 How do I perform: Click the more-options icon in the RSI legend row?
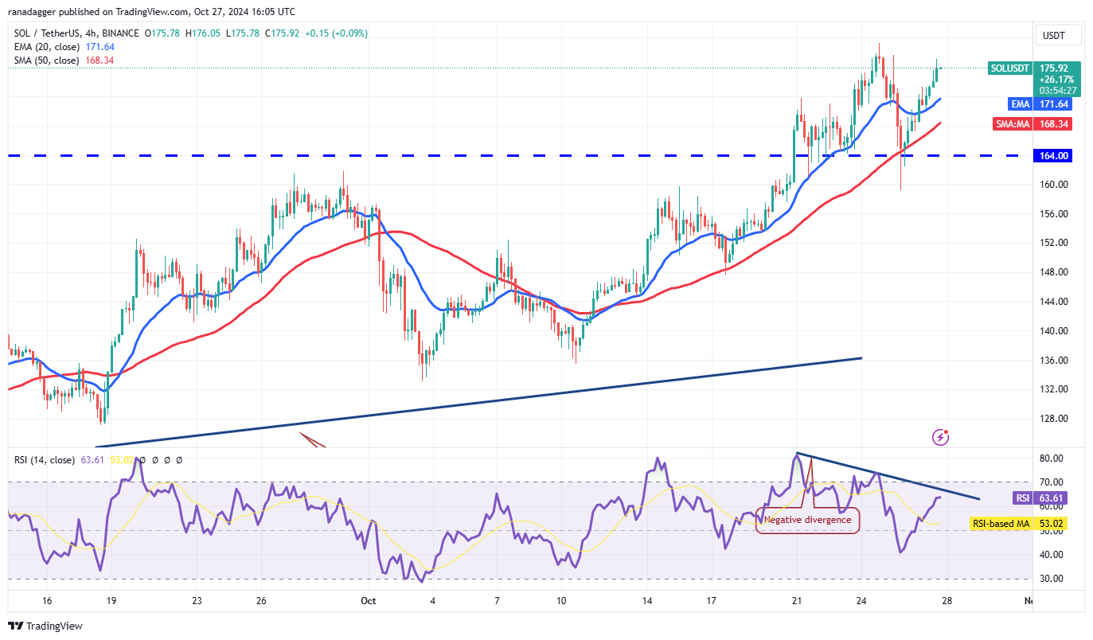tap(178, 460)
